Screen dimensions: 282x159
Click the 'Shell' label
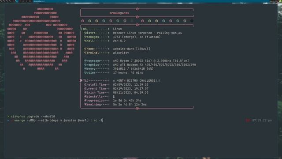(x=89, y=41)
